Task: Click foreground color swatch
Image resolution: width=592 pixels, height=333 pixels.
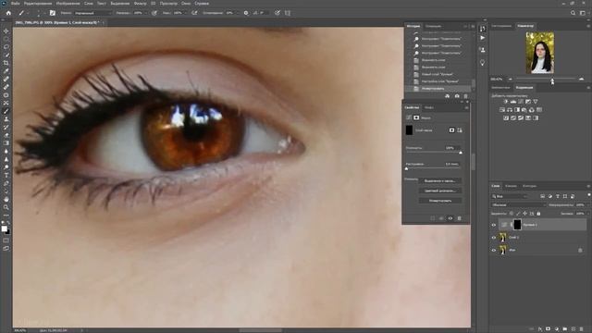Action: (4, 228)
